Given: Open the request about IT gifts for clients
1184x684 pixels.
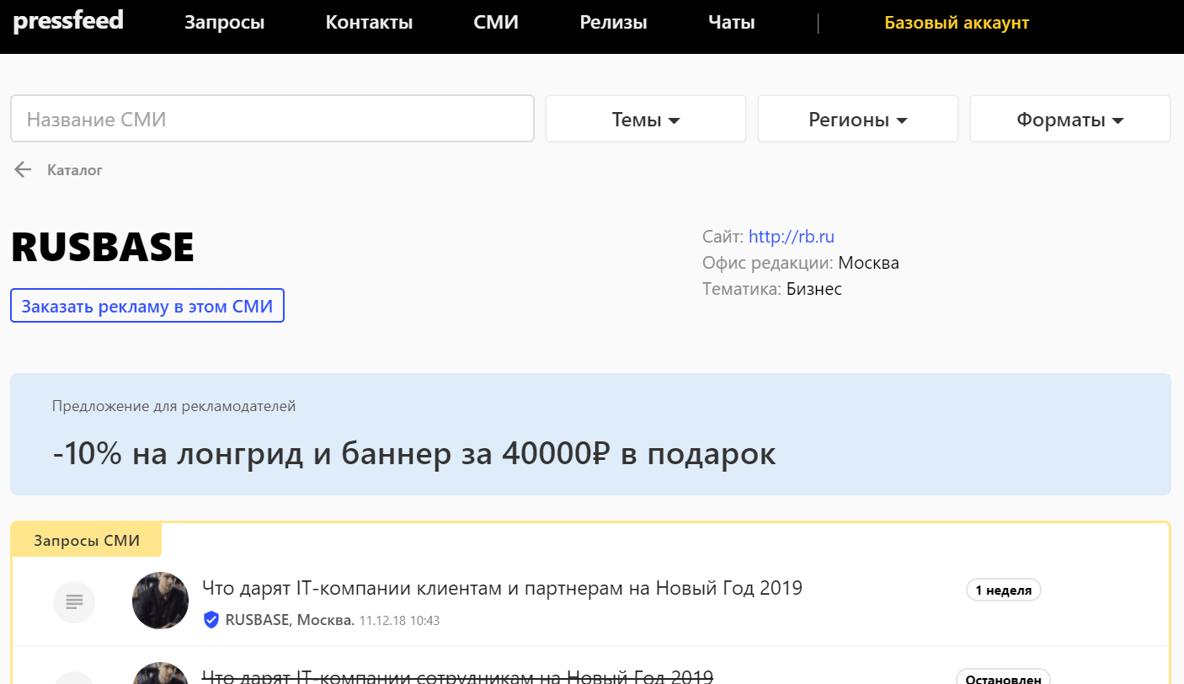Looking at the screenshot, I should click(x=502, y=588).
